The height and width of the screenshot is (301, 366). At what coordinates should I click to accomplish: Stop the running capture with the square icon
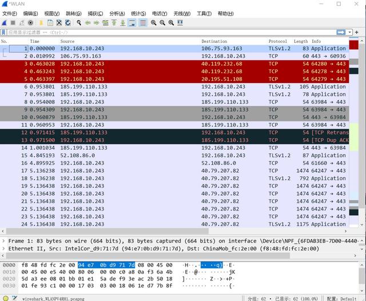[13, 23]
